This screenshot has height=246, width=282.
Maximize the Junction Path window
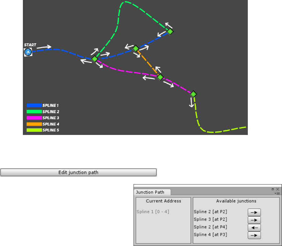[x=273, y=189]
